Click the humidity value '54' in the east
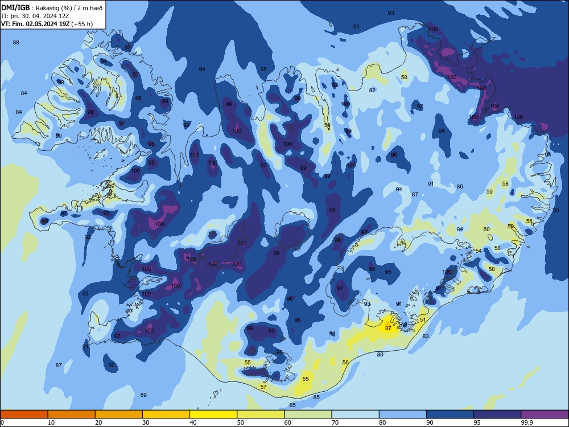This screenshot has height=427, width=569. 479,251
